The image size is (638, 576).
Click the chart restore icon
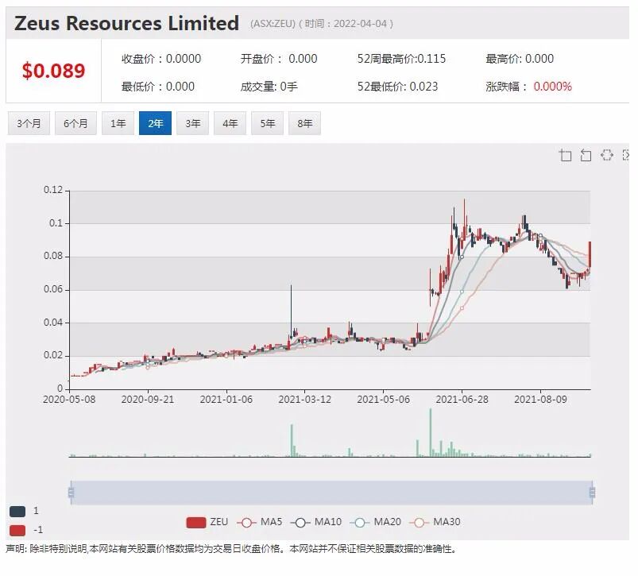pyautogui.click(x=607, y=155)
